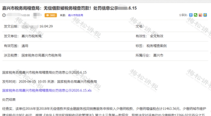Click the 发文单位 value 嘉兴市税务局

pyautogui.click(x=32, y=36)
